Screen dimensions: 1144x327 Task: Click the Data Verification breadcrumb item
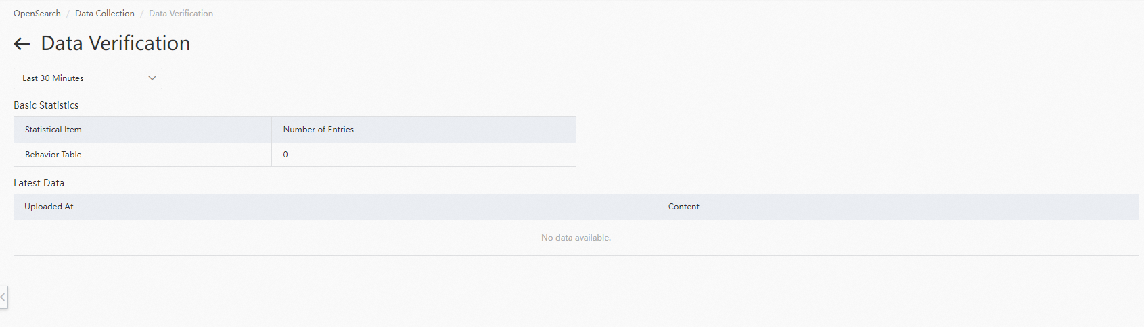pos(181,14)
